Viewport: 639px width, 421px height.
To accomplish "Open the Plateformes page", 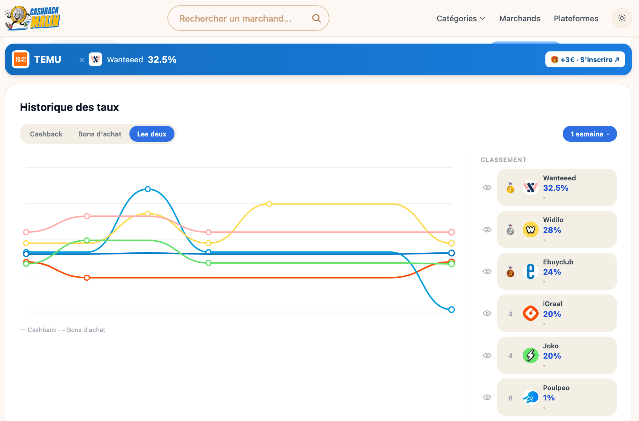I will (576, 18).
